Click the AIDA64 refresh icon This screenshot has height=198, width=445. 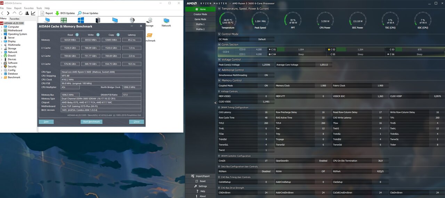[21, 13]
